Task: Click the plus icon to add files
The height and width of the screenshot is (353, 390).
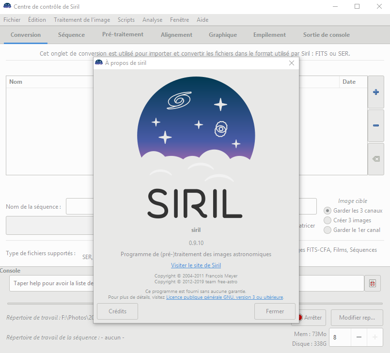Action: (x=376, y=92)
